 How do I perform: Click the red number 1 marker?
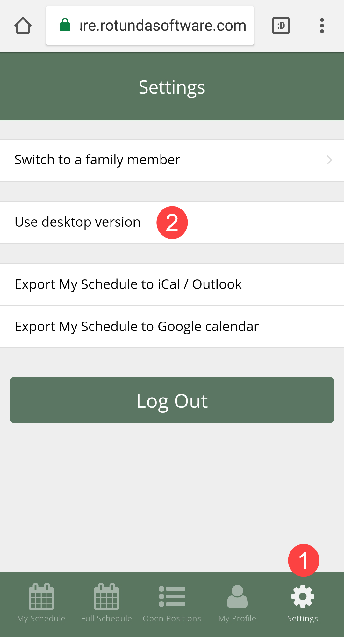pos(304,560)
